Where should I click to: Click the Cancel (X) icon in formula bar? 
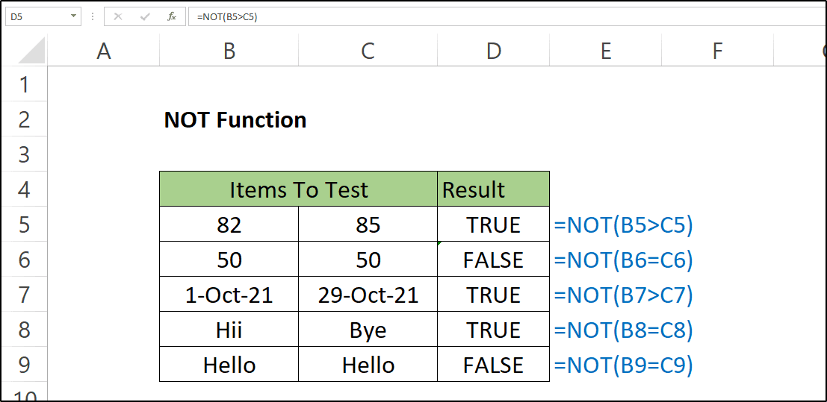[x=117, y=17]
